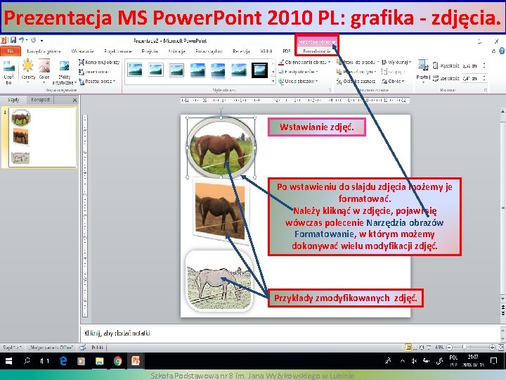Click the minimize ribbon caret icon

[494, 51]
